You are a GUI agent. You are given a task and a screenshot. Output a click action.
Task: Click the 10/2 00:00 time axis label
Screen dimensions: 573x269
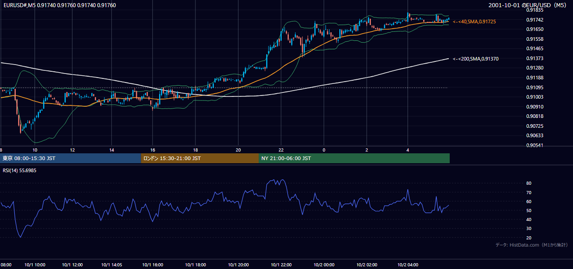pyautogui.click(x=324, y=265)
